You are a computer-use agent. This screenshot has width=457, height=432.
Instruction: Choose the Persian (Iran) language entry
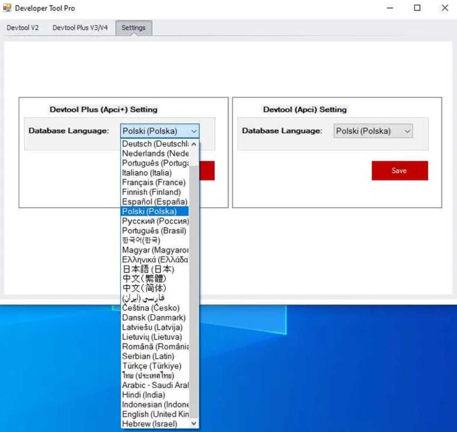click(x=155, y=298)
